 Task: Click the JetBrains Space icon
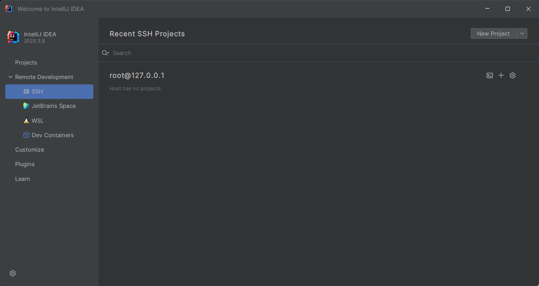(26, 106)
